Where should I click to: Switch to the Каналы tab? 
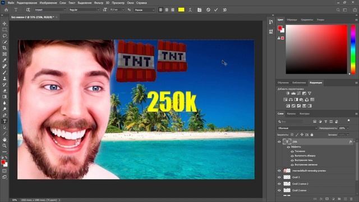(291, 113)
